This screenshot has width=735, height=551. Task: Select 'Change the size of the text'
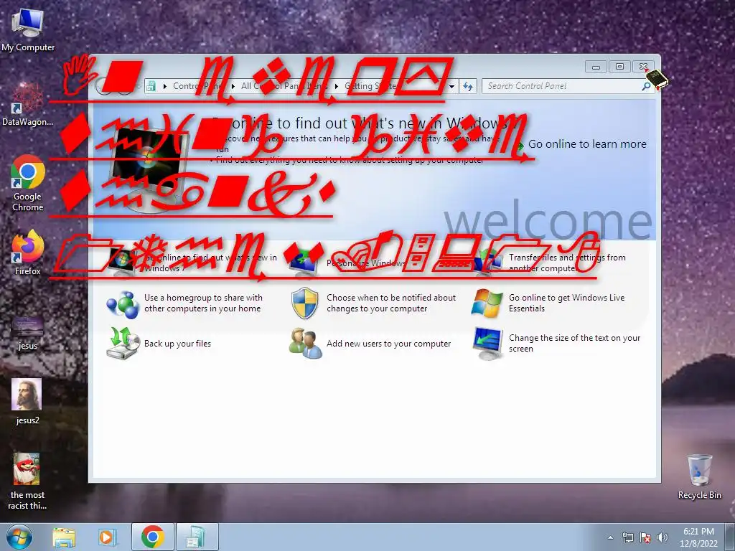575,344
